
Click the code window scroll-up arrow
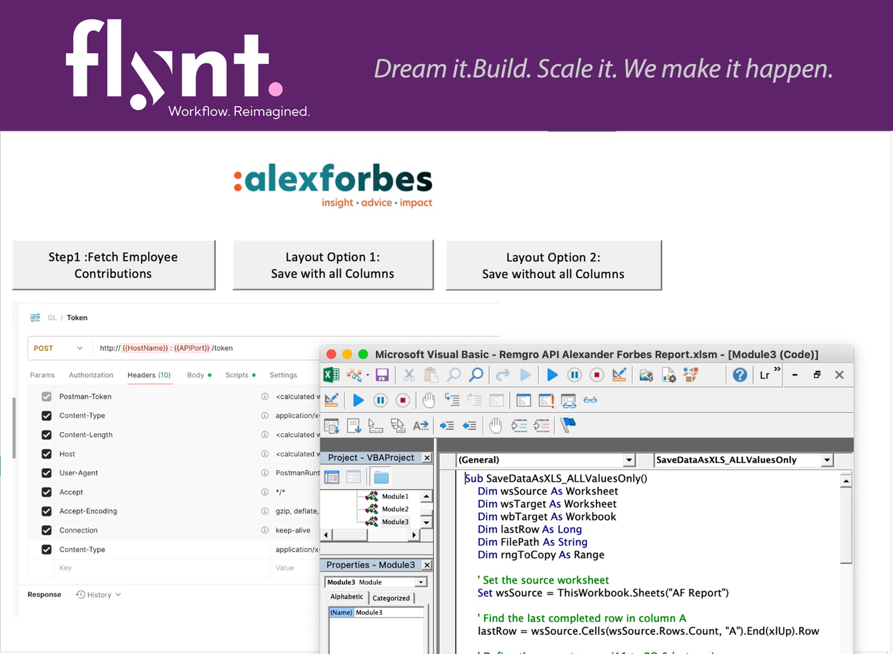[845, 481]
